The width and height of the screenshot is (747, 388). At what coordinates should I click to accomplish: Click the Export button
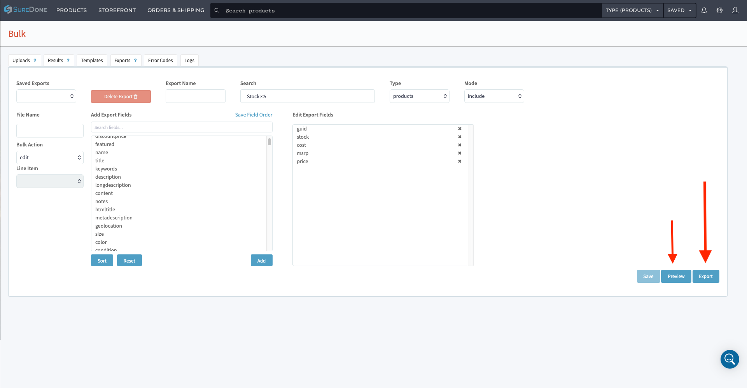tap(706, 277)
